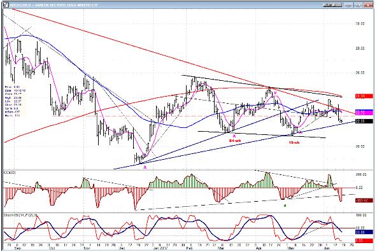Click the Feb month label on the time axis
Viewport: 377px width, 252px height.
point(190,248)
